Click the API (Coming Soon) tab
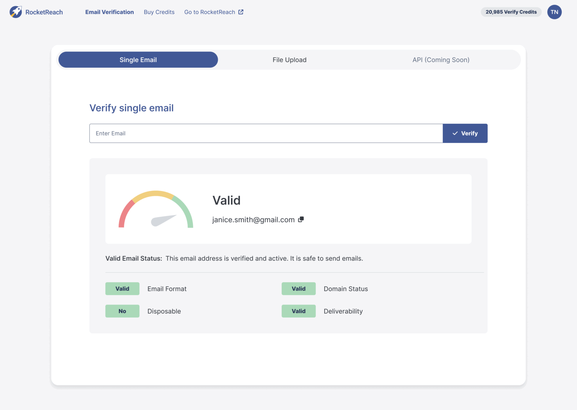The width and height of the screenshot is (577, 410). (x=441, y=60)
